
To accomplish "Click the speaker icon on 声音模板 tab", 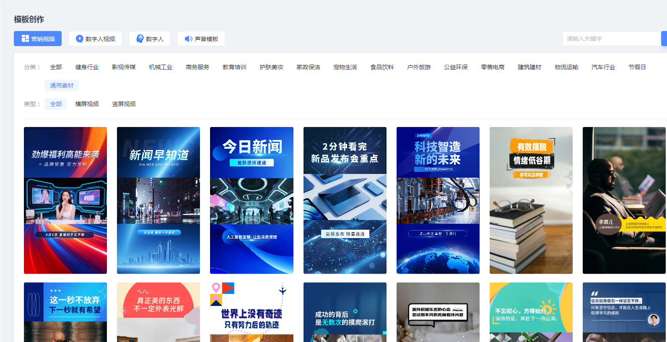I will coord(189,39).
